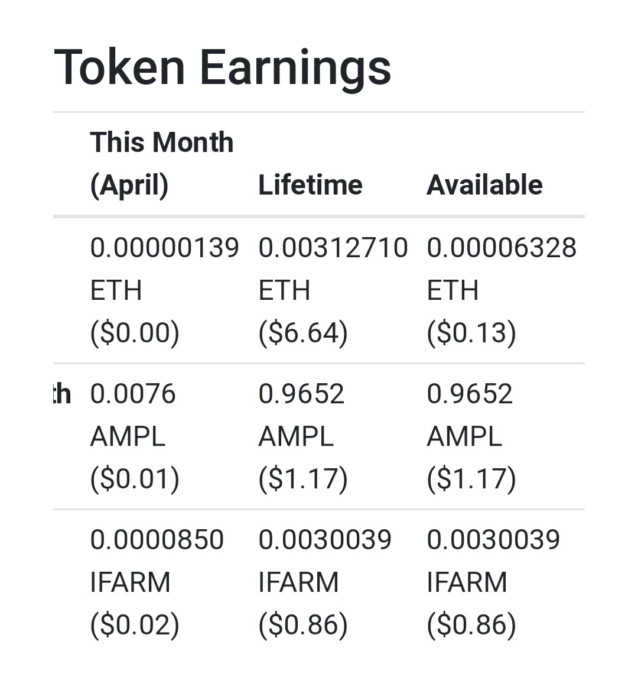Click the 0.0030039 IFARM lifetime value
This screenshot has width=638, height=680.
pos(325,561)
